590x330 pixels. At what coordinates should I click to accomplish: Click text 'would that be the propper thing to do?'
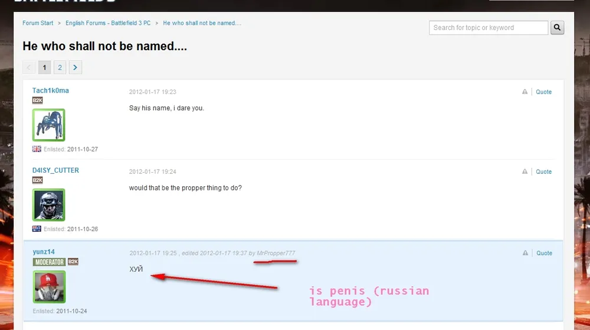[185, 187]
